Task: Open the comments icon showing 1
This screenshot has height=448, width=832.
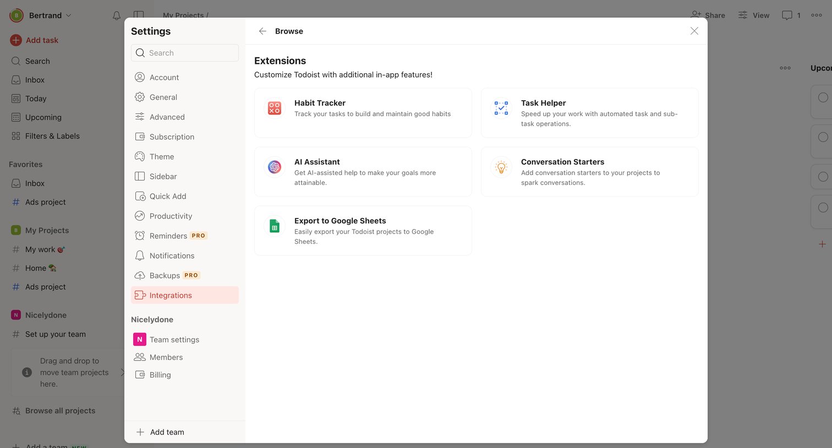Action: 787,15
